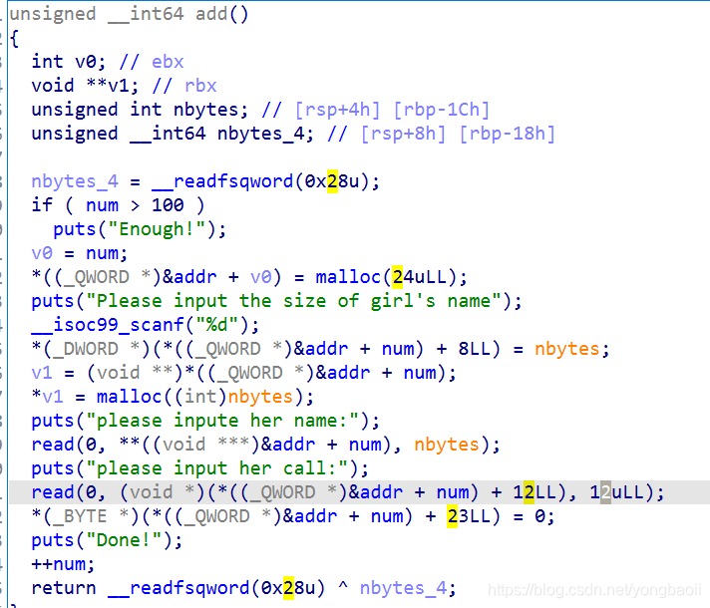Click the 12uLL size argument in read
This screenshot has height=608, width=710.
[x=616, y=492]
